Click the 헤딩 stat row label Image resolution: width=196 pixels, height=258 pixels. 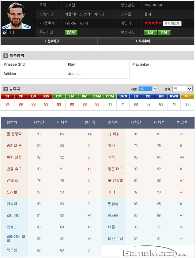[111, 146]
